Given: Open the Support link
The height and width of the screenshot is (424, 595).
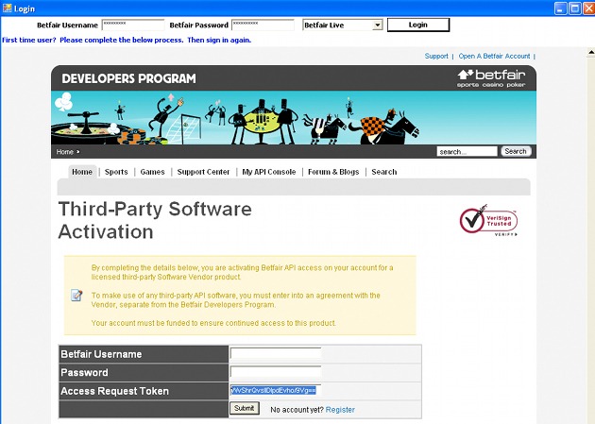Looking at the screenshot, I should [436, 56].
